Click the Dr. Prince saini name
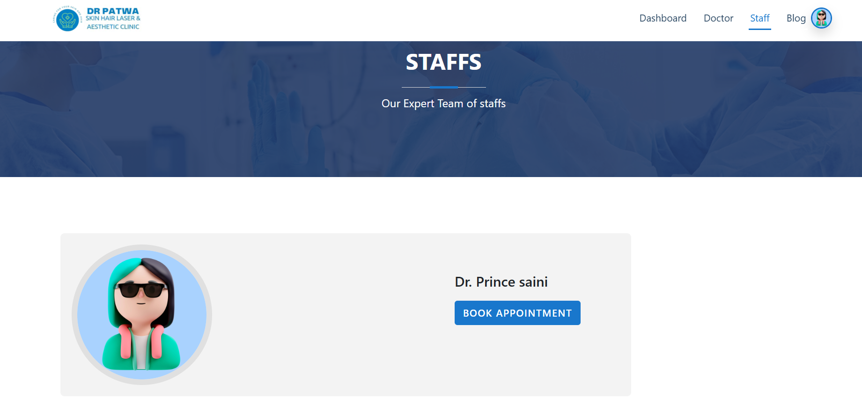The image size is (862, 400). (x=501, y=282)
